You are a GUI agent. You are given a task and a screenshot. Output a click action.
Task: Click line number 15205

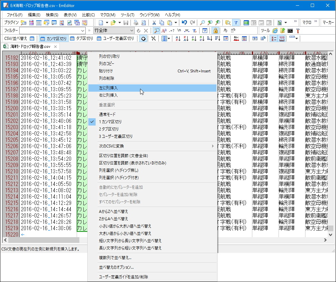12,140
